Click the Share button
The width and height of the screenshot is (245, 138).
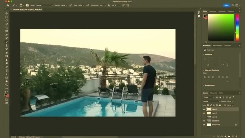point(226,5)
